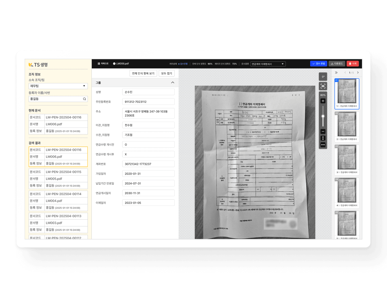This screenshot has height=298, width=387.
Task: Click the 연금수령 개시후 field
Action: (148, 154)
